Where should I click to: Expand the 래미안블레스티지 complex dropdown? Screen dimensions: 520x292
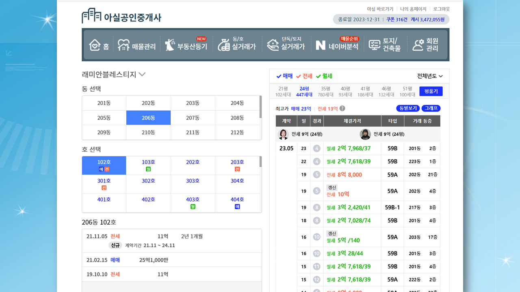point(114,74)
